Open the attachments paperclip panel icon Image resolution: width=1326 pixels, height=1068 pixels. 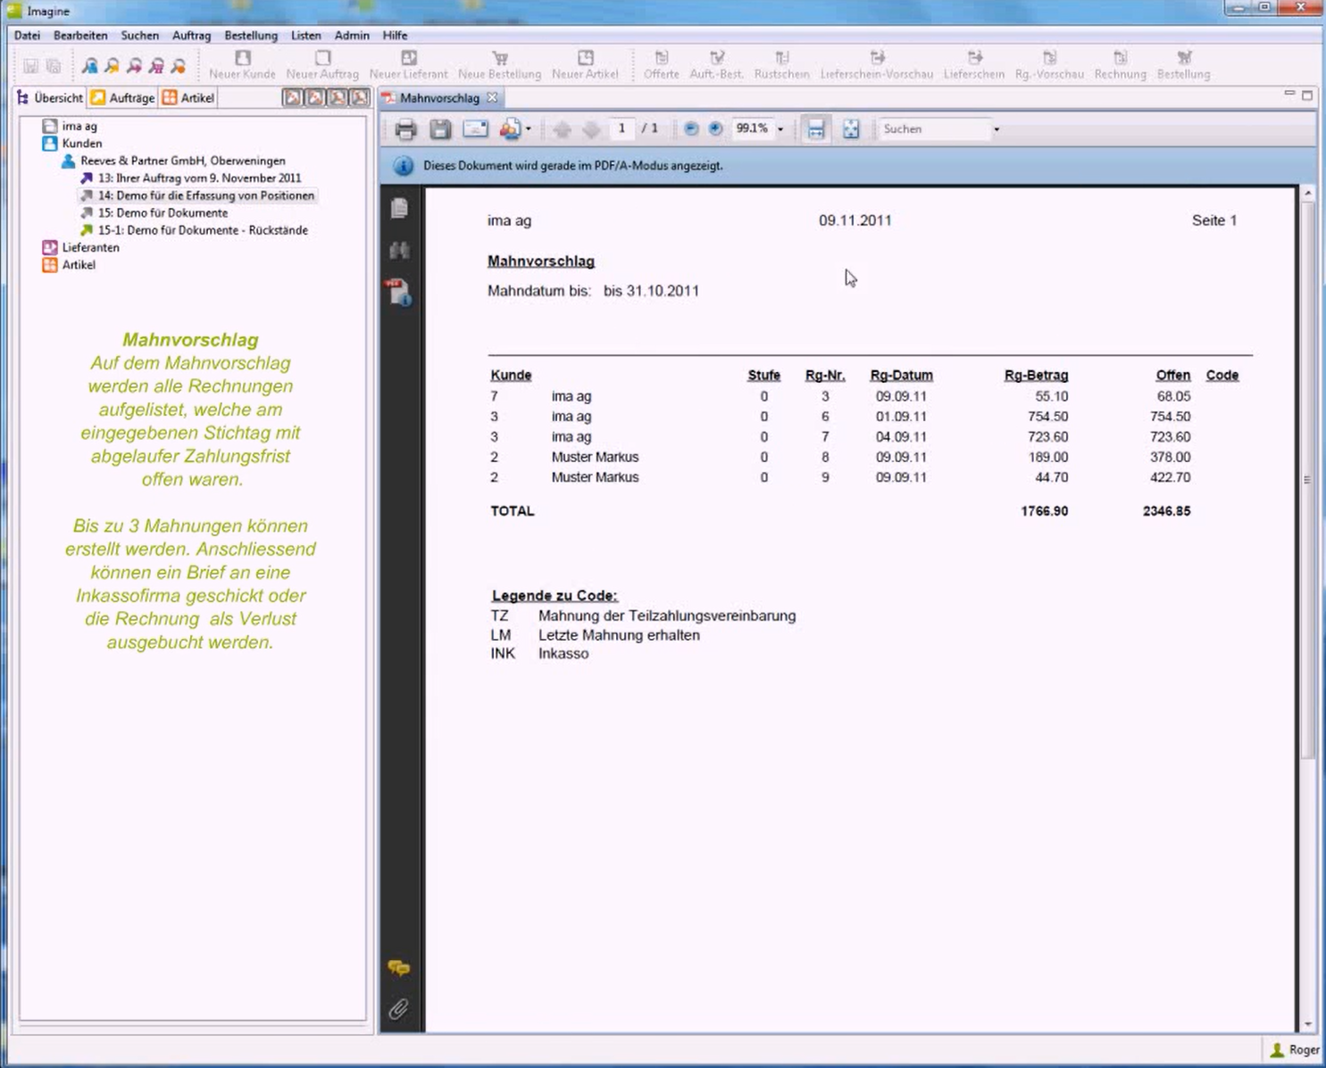[399, 1009]
